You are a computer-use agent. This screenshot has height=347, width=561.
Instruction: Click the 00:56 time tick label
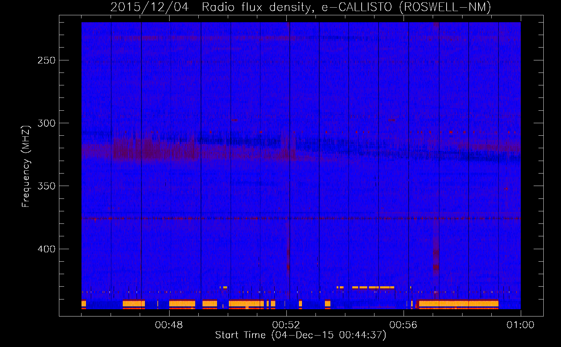point(403,325)
